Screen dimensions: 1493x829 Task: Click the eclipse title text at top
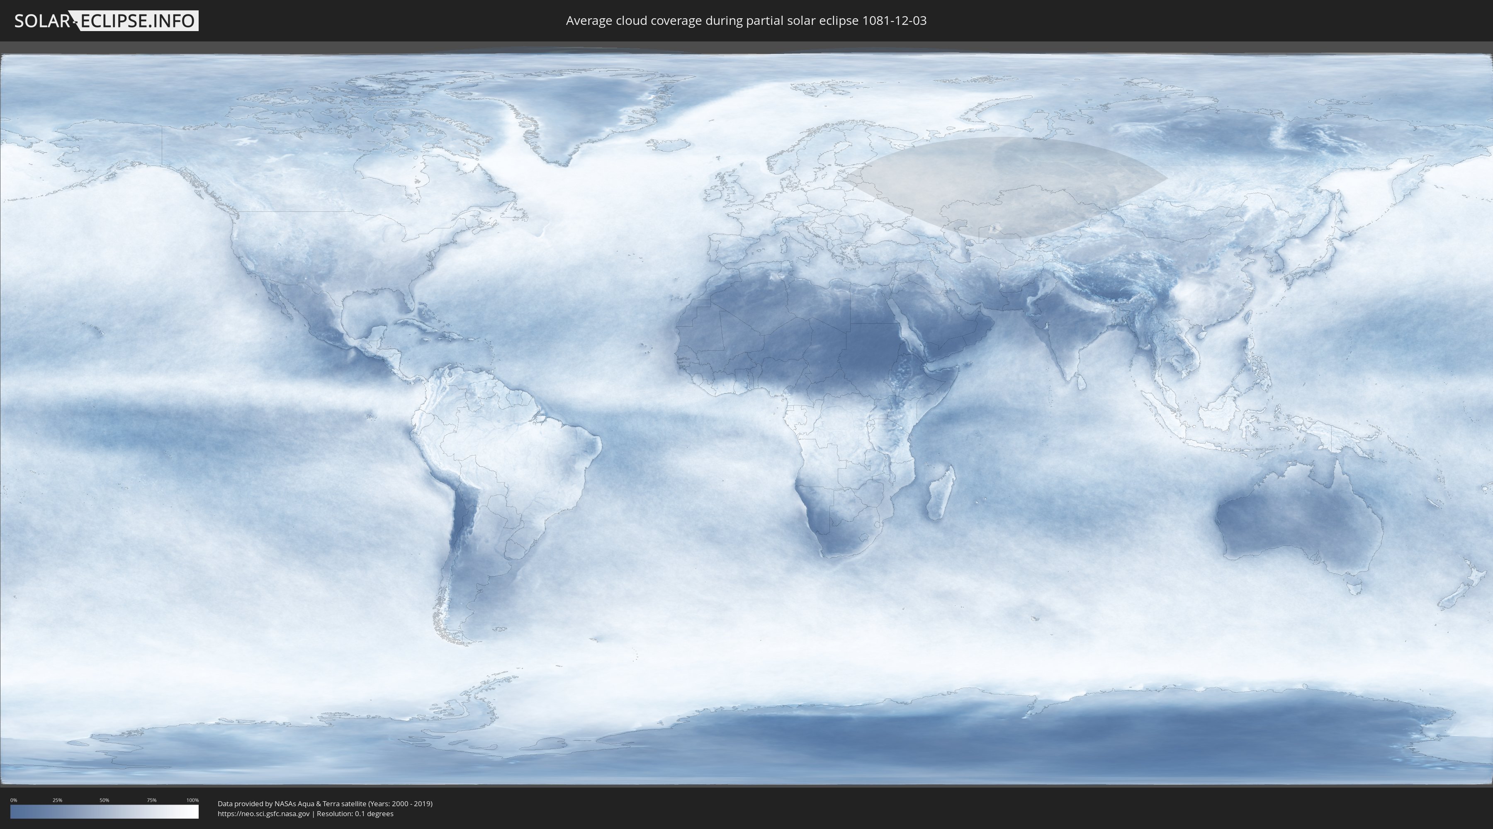[746, 21]
